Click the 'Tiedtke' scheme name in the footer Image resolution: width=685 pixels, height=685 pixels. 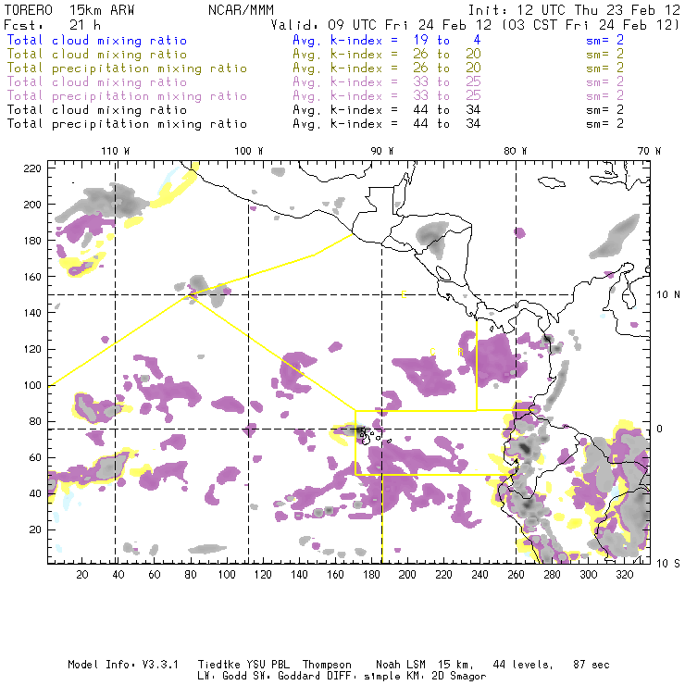[x=218, y=665]
